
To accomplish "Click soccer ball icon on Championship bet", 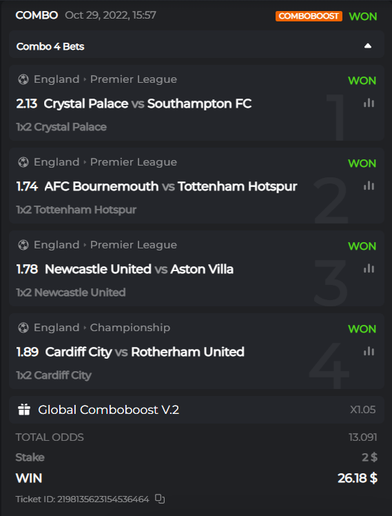I will pyautogui.click(x=23, y=328).
